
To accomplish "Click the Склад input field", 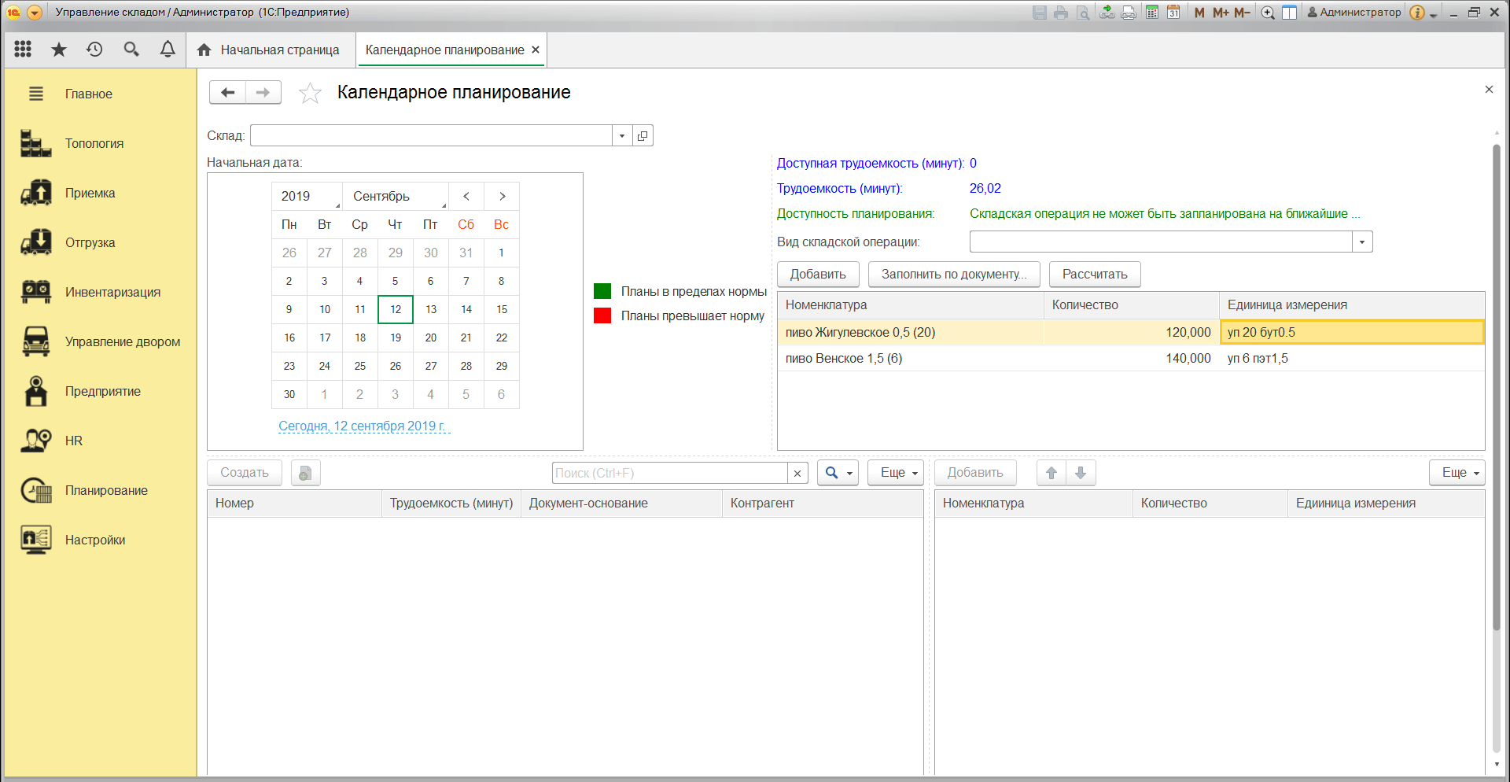I will point(431,136).
